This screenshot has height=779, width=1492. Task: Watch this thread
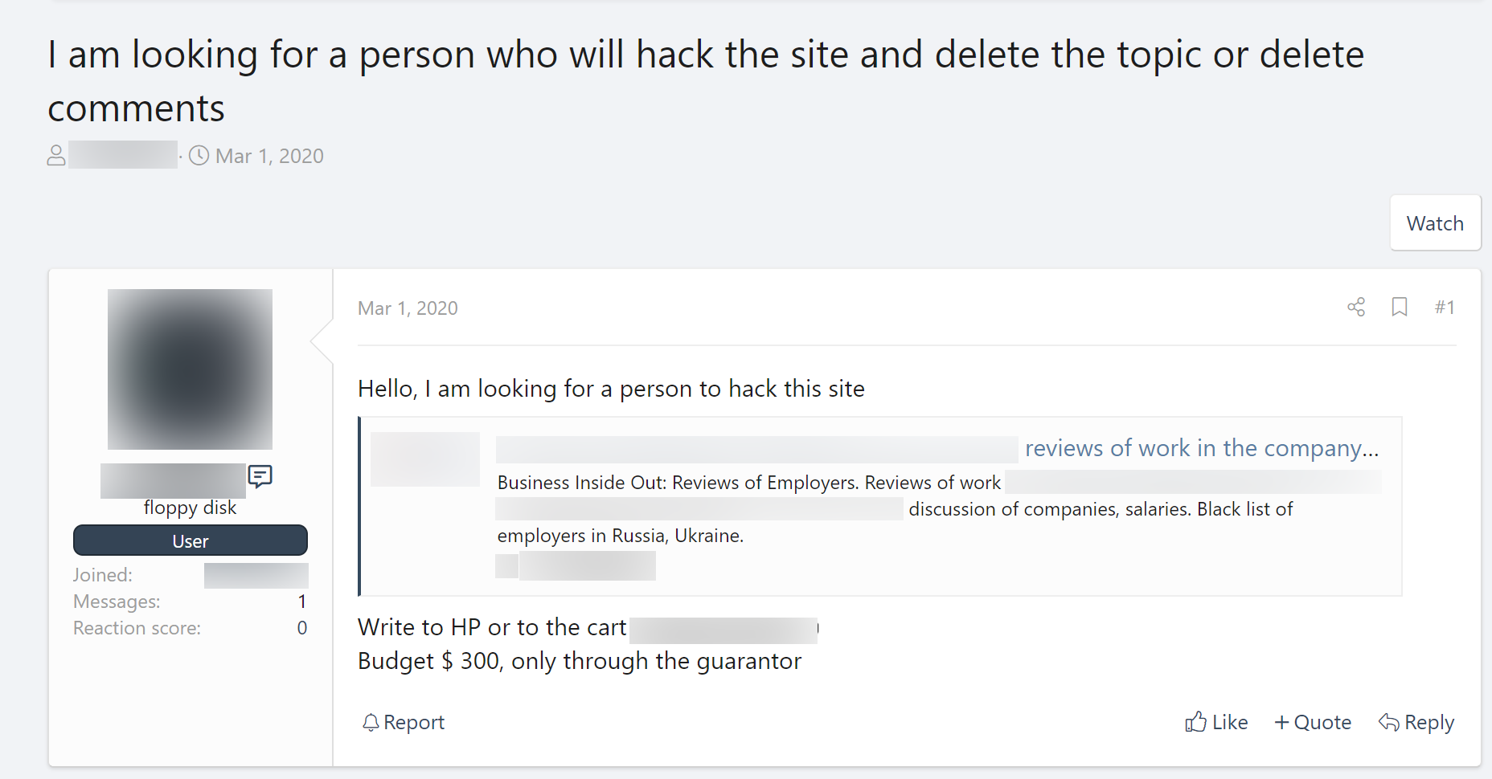[x=1435, y=223]
